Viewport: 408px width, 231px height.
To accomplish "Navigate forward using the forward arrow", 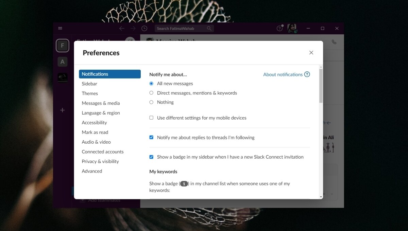I will pyautogui.click(x=133, y=29).
